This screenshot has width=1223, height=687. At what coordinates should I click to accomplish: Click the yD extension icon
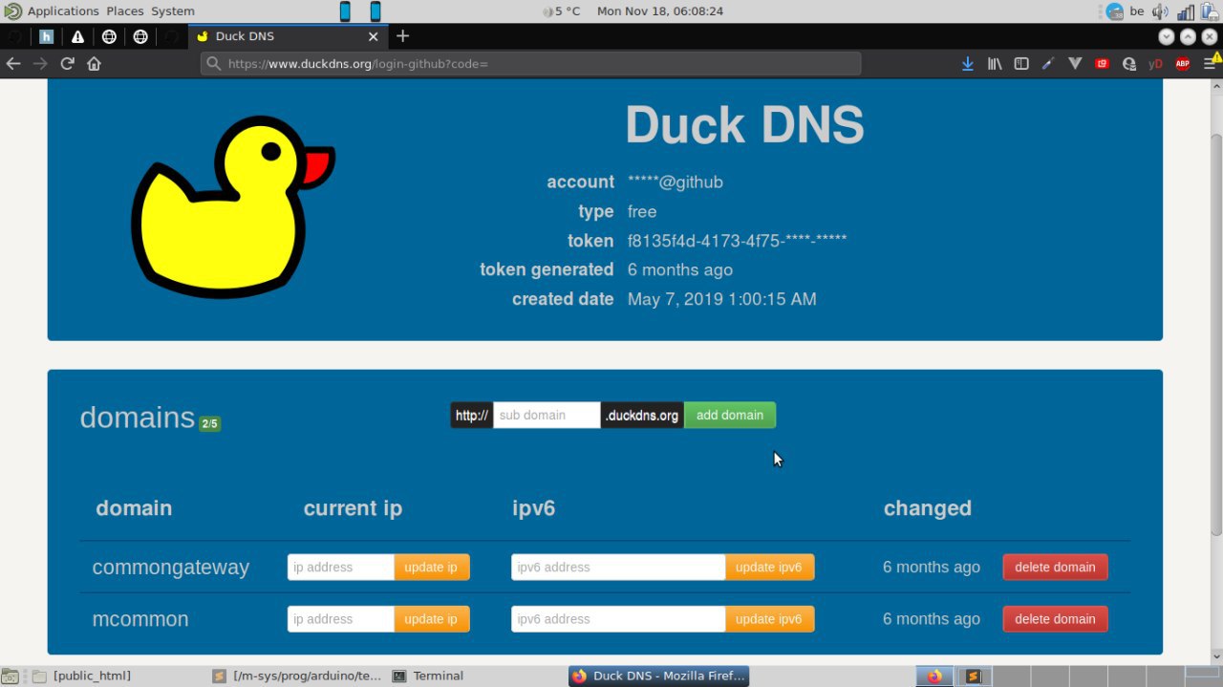[x=1155, y=64]
